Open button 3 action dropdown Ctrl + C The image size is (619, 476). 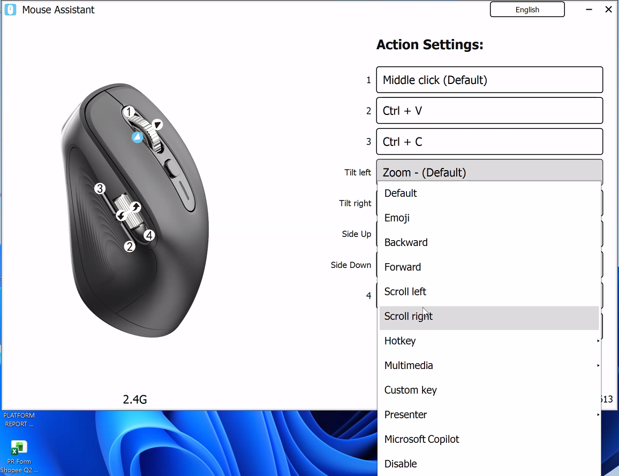(x=489, y=141)
